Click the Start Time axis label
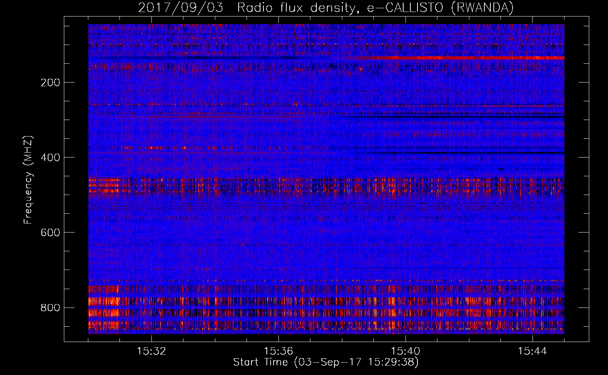The image size is (608, 375). click(x=326, y=362)
